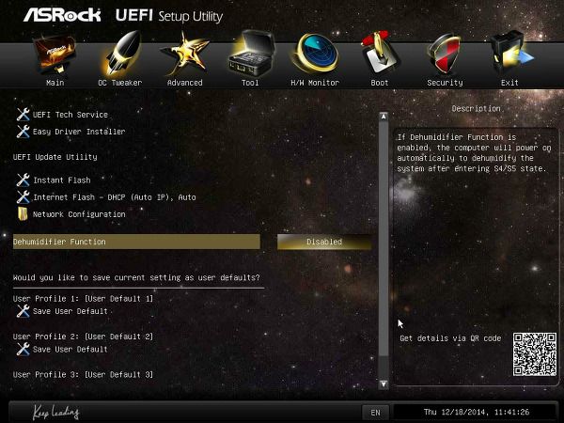The height and width of the screenshot is (423, 564).
Task: Click wrench icon beside UEFI Tech Service
Action: tap(23, 115)
